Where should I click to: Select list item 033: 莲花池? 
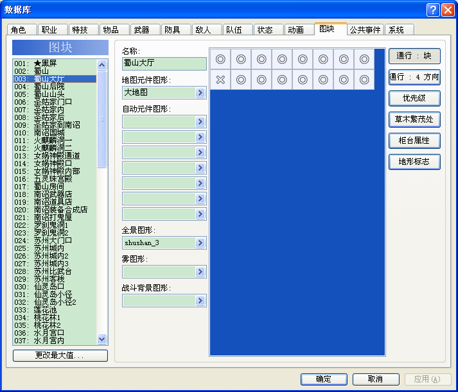click(x=55, y=310)
